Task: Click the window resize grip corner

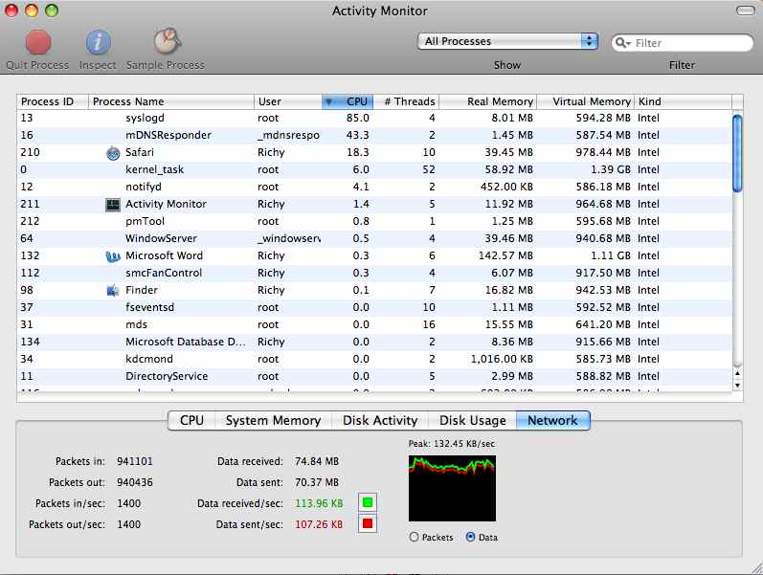Action: (x=756, y=568)
